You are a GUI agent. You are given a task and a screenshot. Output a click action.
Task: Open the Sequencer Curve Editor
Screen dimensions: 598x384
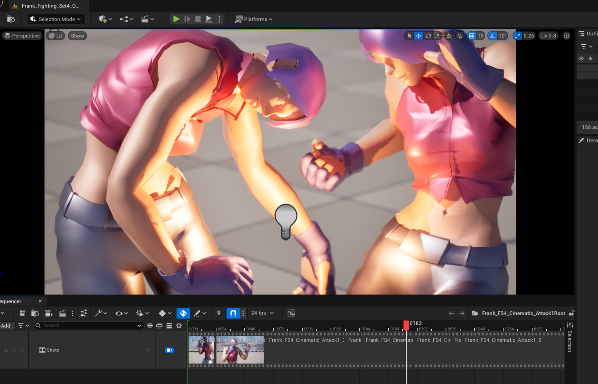point(291,313)
